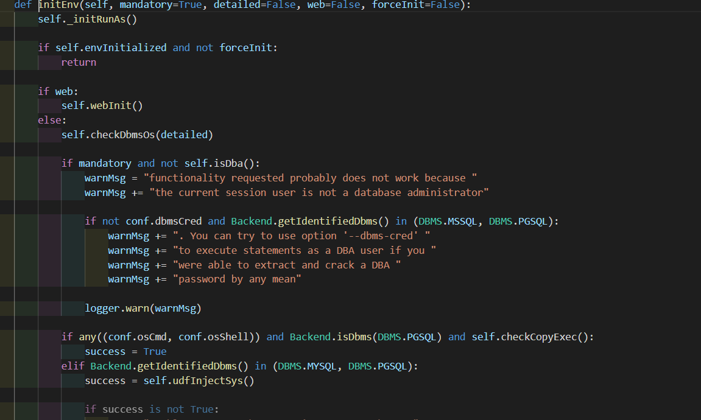Click the logger.warn(warnMsg) call
701x420 pixels.
pyautogui.click(x=143, y=308)
